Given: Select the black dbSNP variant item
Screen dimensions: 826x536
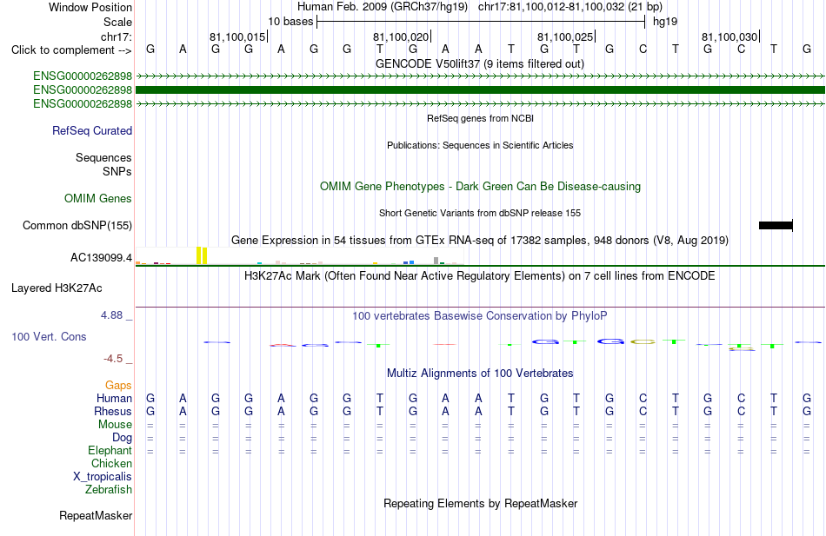Looking at the screenshot, I should tap(776, 225).
